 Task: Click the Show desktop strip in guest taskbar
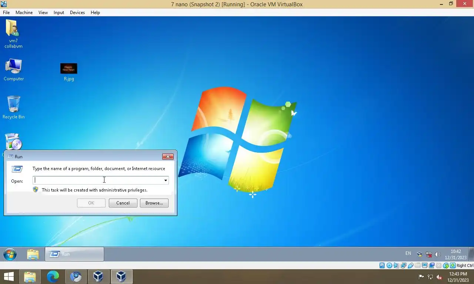pyautogui.click(x=471, y=254)
